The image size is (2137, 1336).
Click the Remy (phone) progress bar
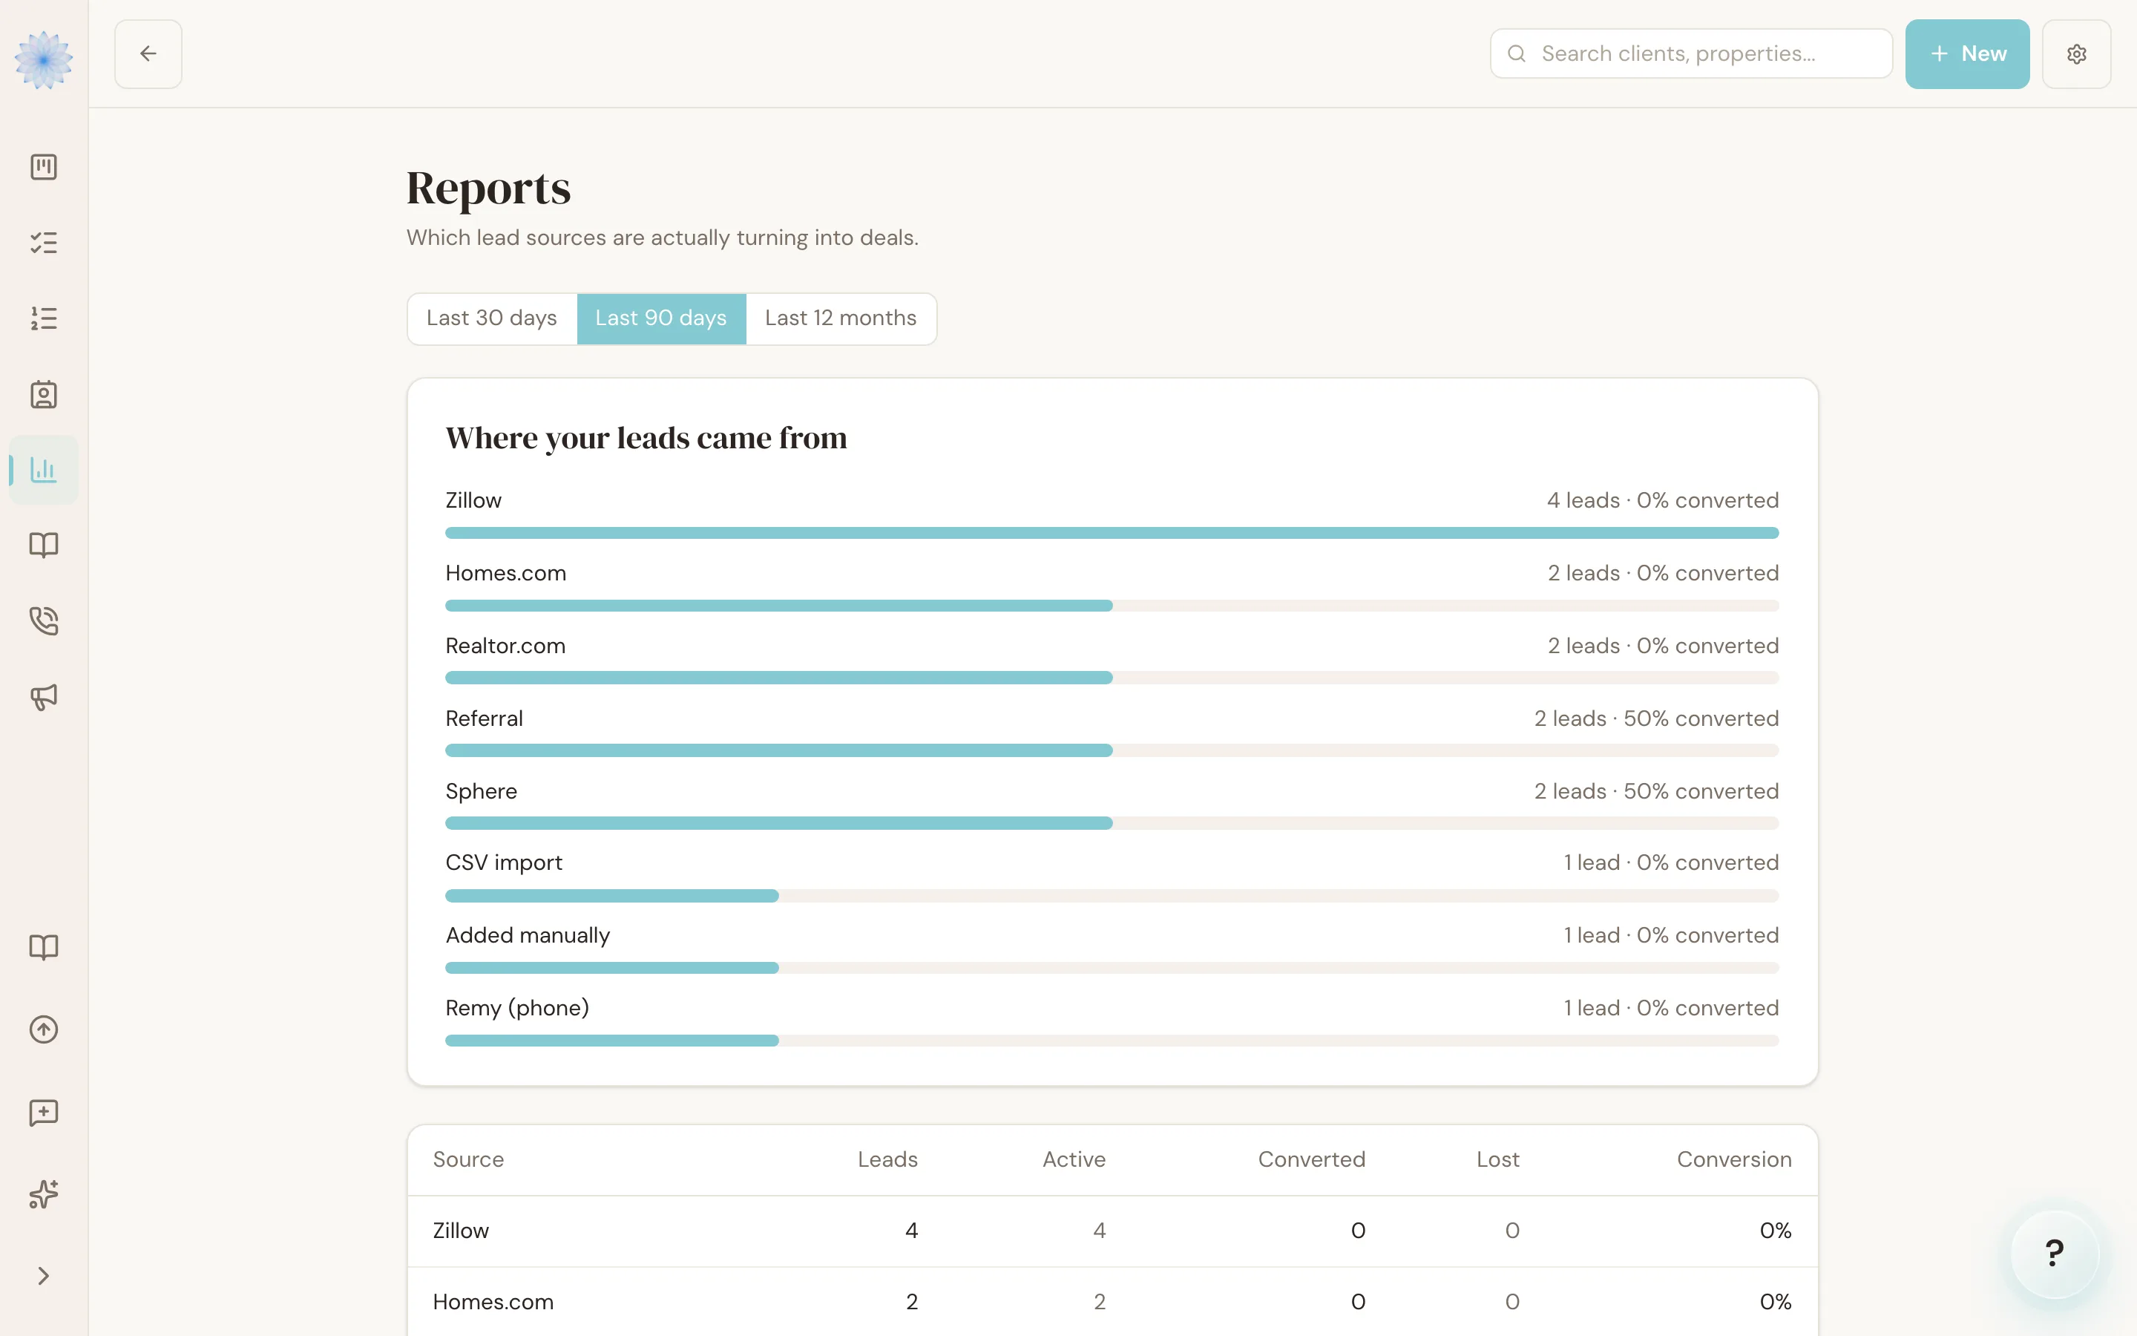pos(1112,1040)
